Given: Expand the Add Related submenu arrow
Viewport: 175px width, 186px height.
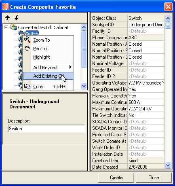Looking at the screenshot, I should [70, 67].
